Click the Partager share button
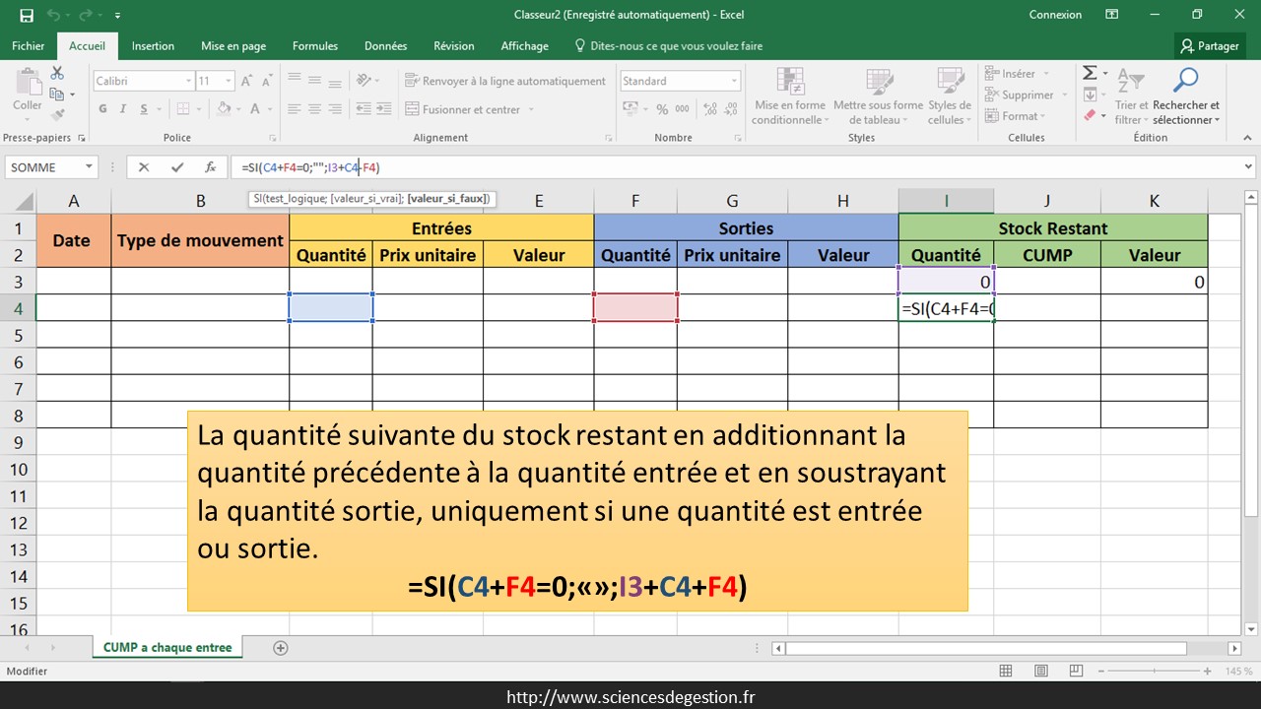 1210,46
